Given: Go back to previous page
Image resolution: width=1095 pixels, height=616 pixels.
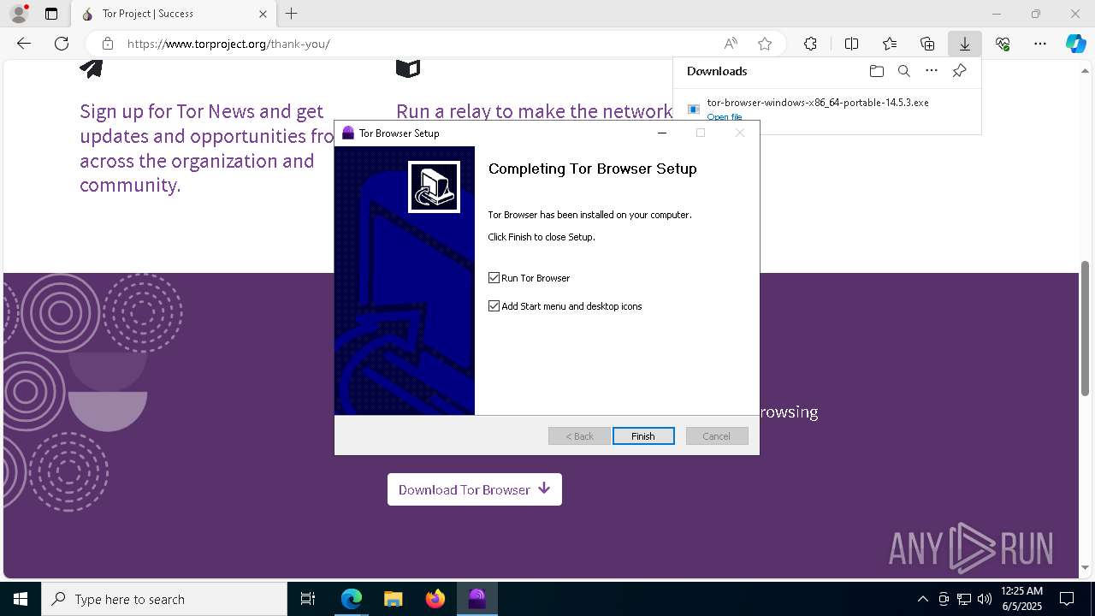Looking at the screenshot, I should [x=24, y=44].
